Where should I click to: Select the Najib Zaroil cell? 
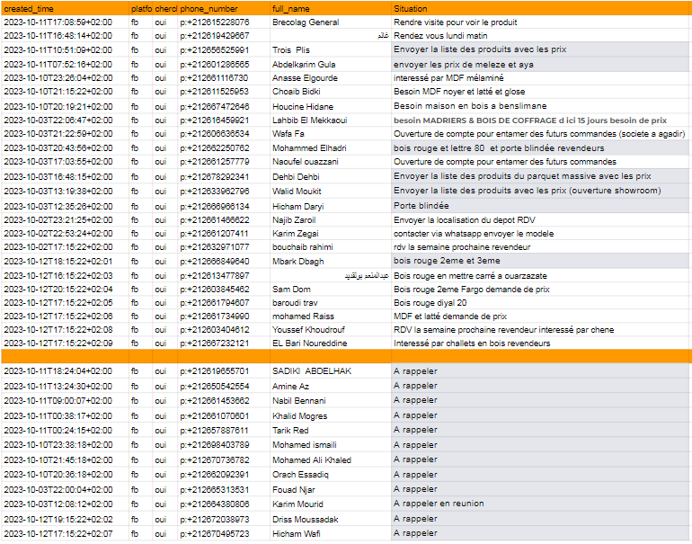click(x=331, y=220)
